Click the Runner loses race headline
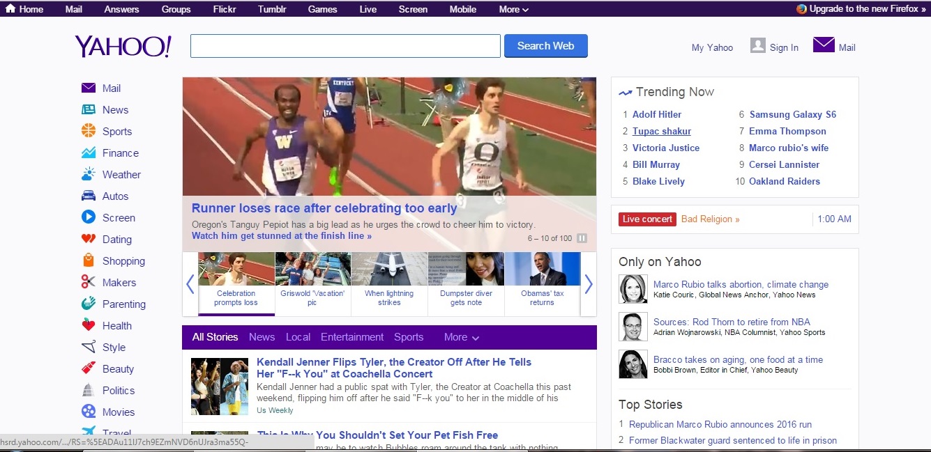The width and height of the screenshot is (931, 452). 324,208
